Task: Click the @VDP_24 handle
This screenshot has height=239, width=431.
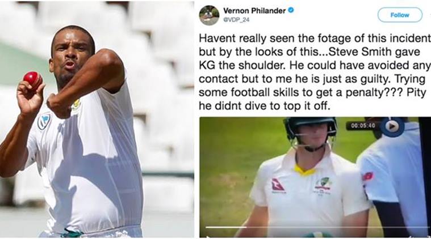Action: (x=236, y=20)
